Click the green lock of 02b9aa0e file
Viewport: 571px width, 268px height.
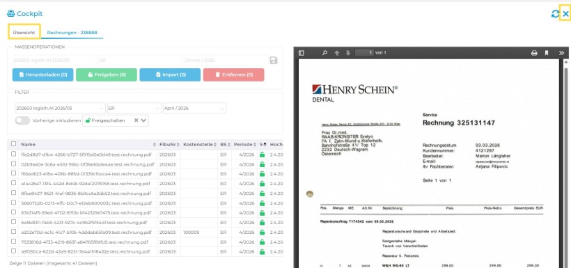point(262,164)
